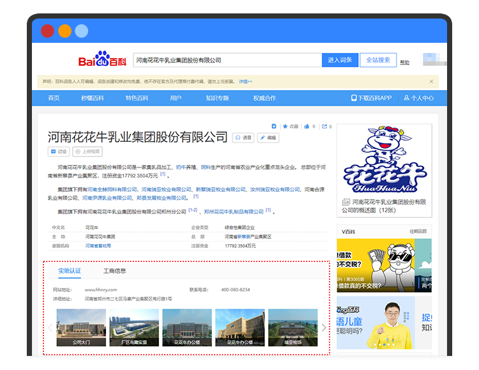Open the 郑州花花牛乳制品有限公司 link
Image resolution: width=479 pixels, height=370 pixels.
coord(234,212)
